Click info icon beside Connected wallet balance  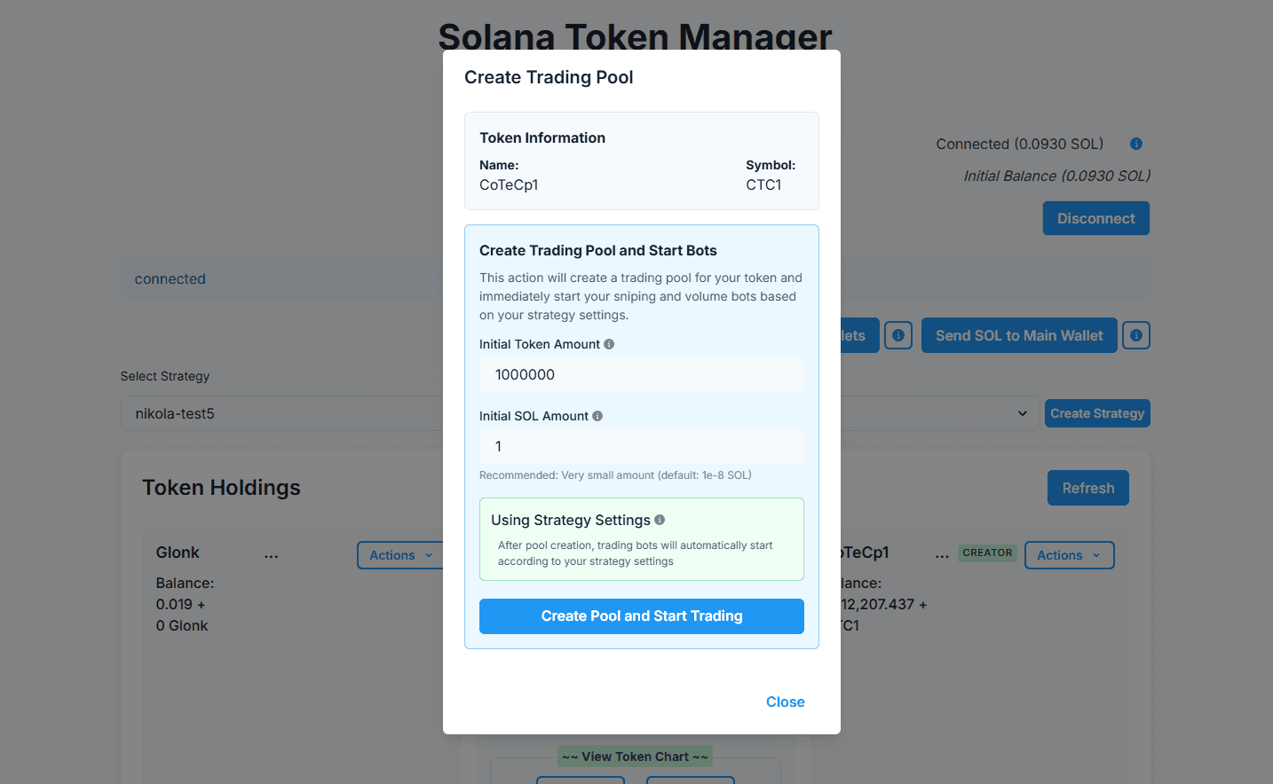1135,144
